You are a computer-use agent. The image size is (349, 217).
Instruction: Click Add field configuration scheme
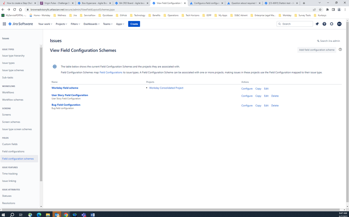tap(317, 50)
